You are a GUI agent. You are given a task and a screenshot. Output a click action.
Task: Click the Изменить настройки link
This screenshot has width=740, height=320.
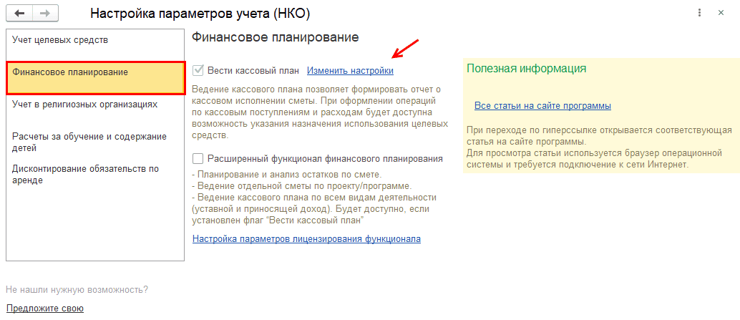350,71
